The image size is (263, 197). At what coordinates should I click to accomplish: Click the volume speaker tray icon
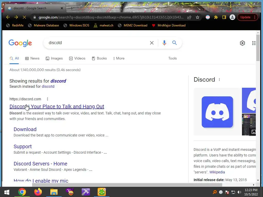pyautogui.click(x=239, y=192)
